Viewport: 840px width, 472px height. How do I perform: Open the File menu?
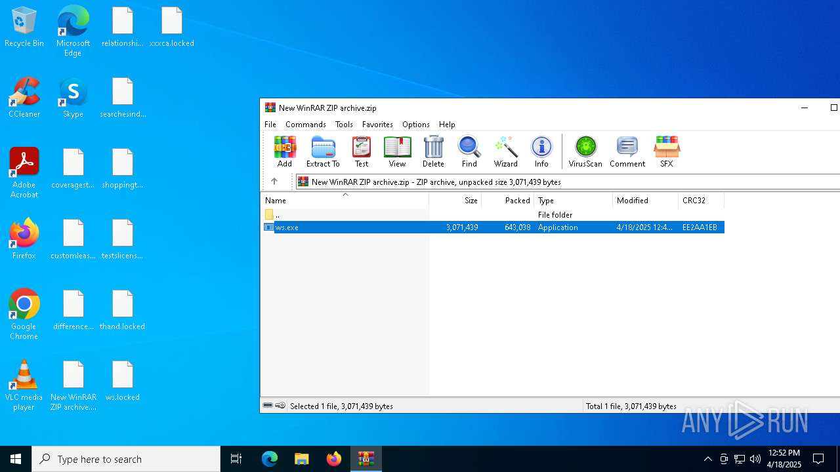tap(270, 124)
